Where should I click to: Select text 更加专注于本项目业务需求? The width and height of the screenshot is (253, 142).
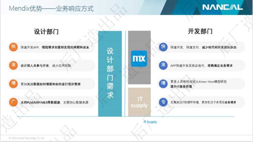(219, 102)
